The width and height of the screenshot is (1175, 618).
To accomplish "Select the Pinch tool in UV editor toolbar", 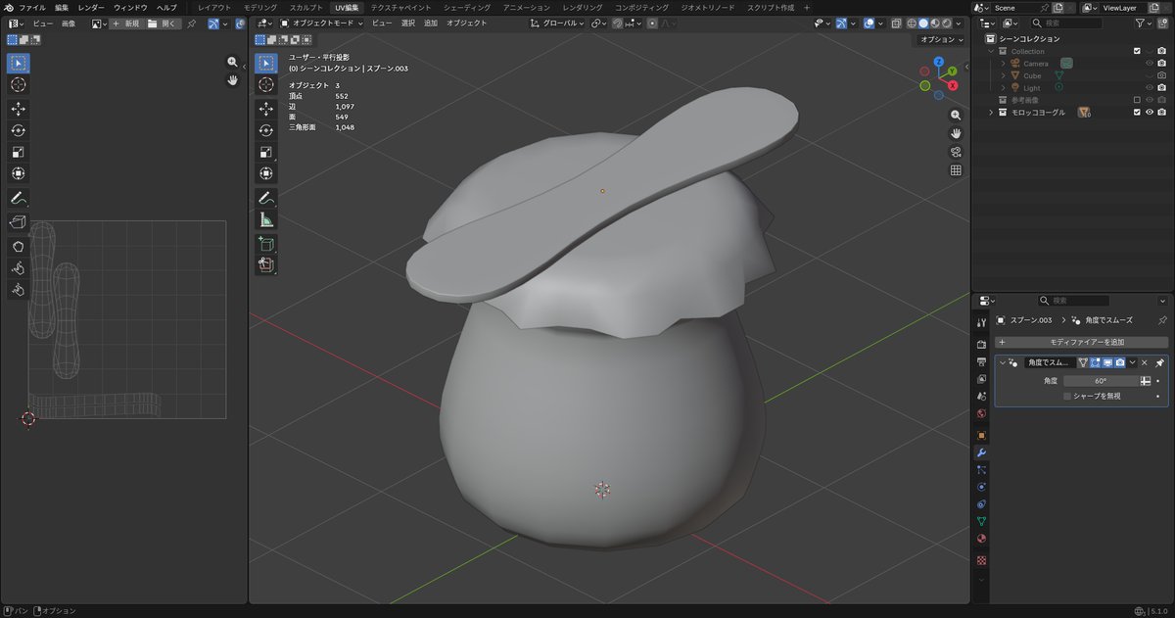I will click(x=19, y=289).
